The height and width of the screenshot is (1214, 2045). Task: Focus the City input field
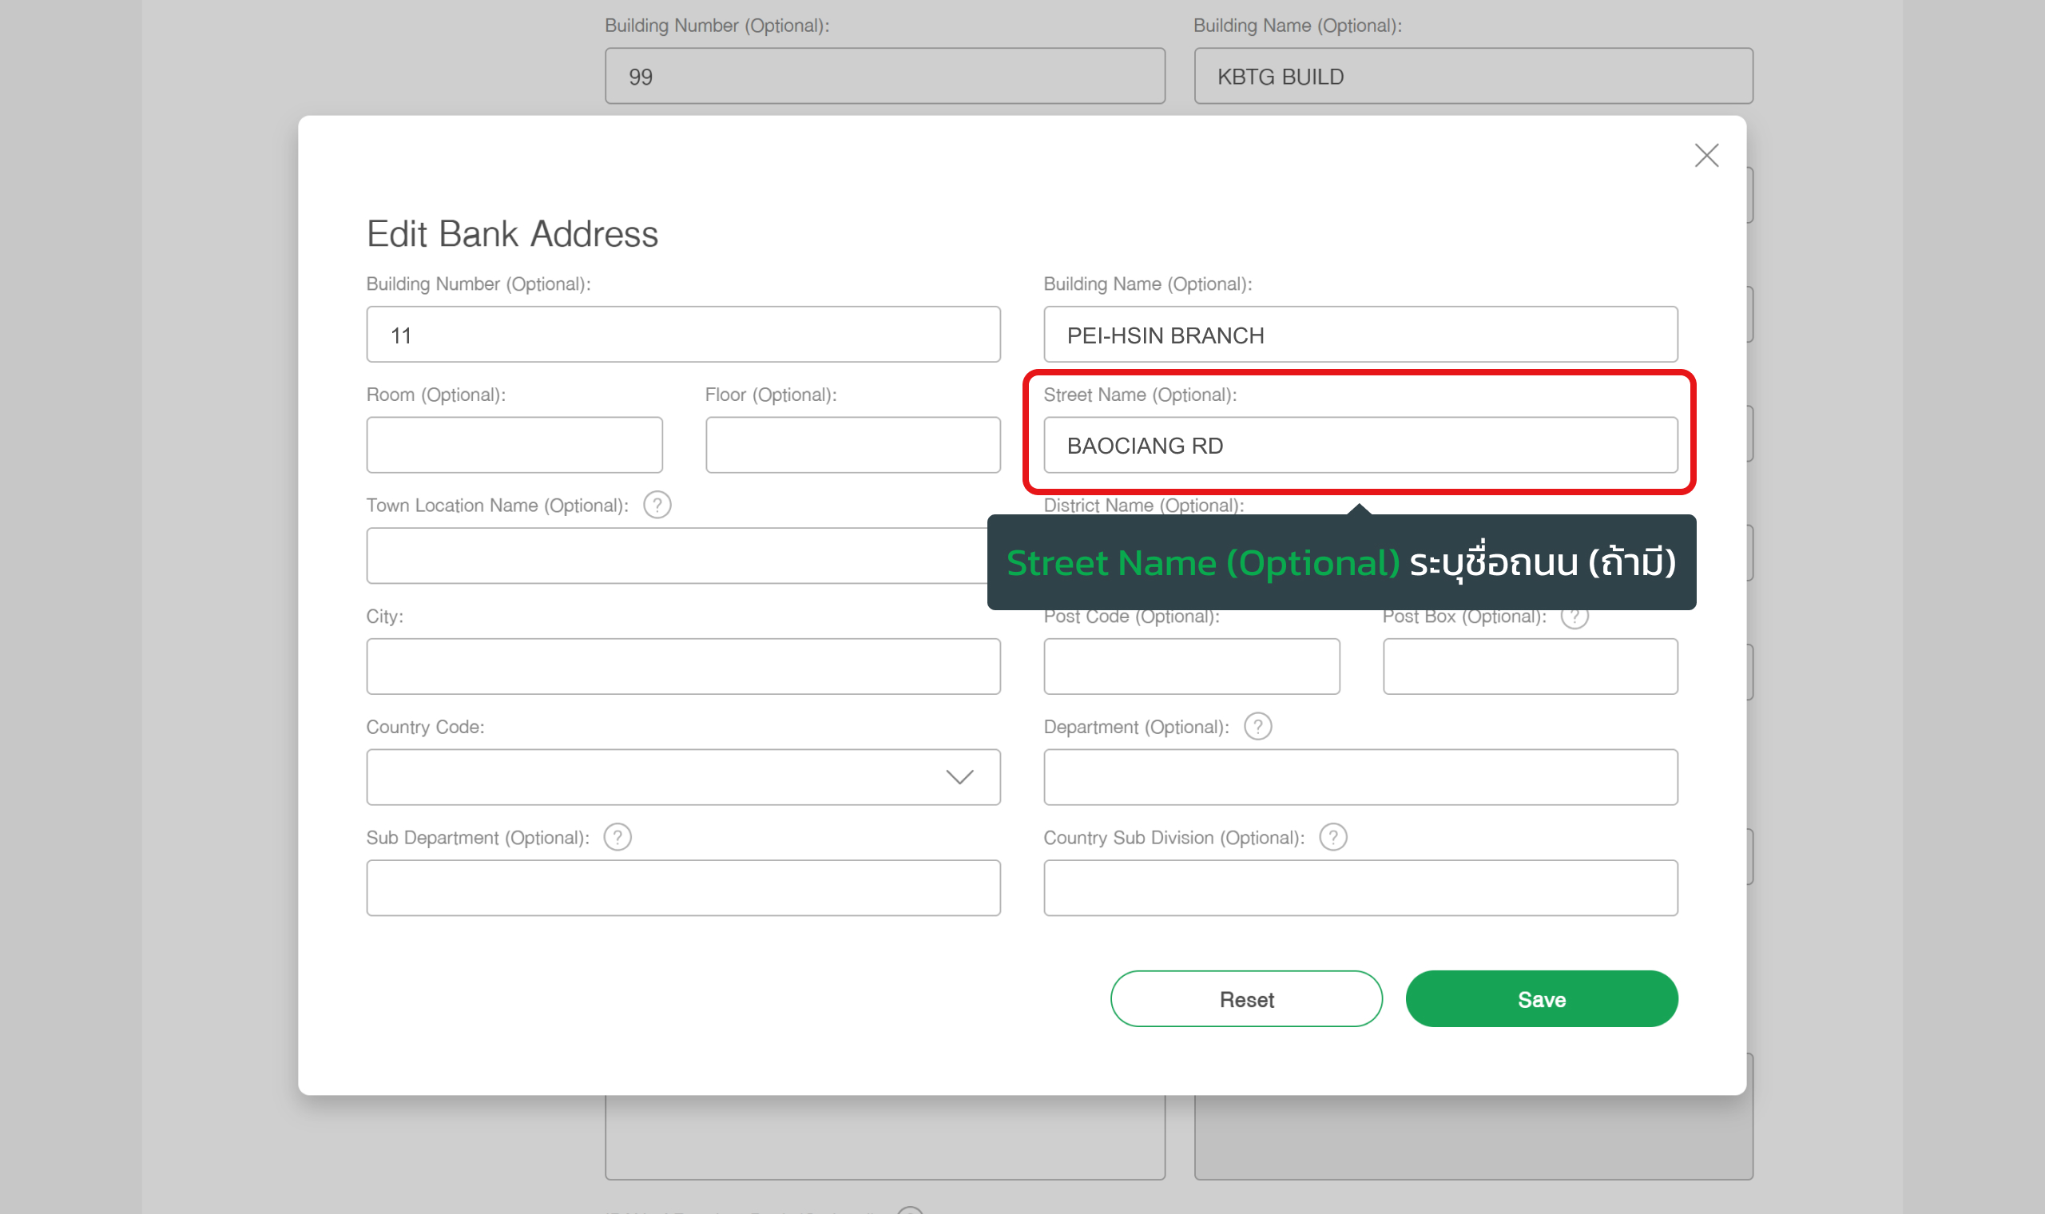tap(683, 667)
